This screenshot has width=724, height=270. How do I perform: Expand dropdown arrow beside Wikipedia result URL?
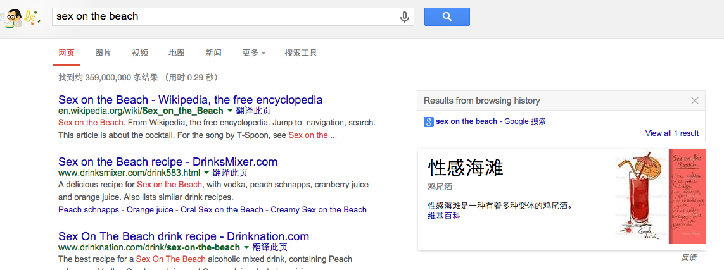pyautogui.click(x=229, y=111)
